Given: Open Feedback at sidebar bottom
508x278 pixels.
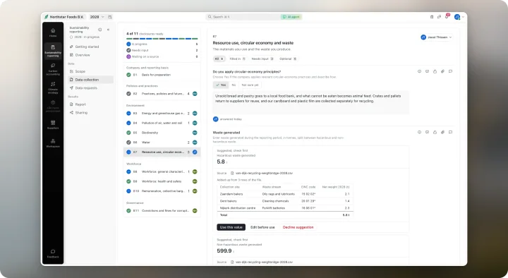Looking at the screenshot, I should 53,253.
